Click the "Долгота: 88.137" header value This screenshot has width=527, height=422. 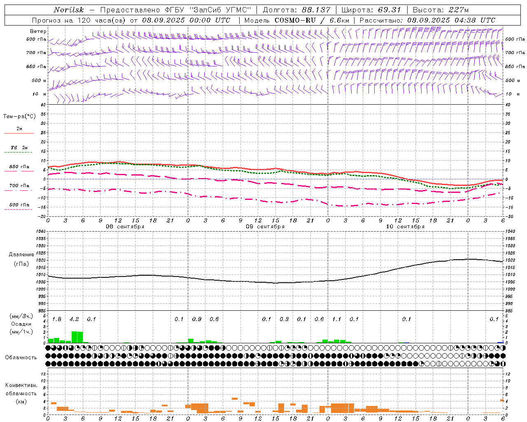point(296,10)
